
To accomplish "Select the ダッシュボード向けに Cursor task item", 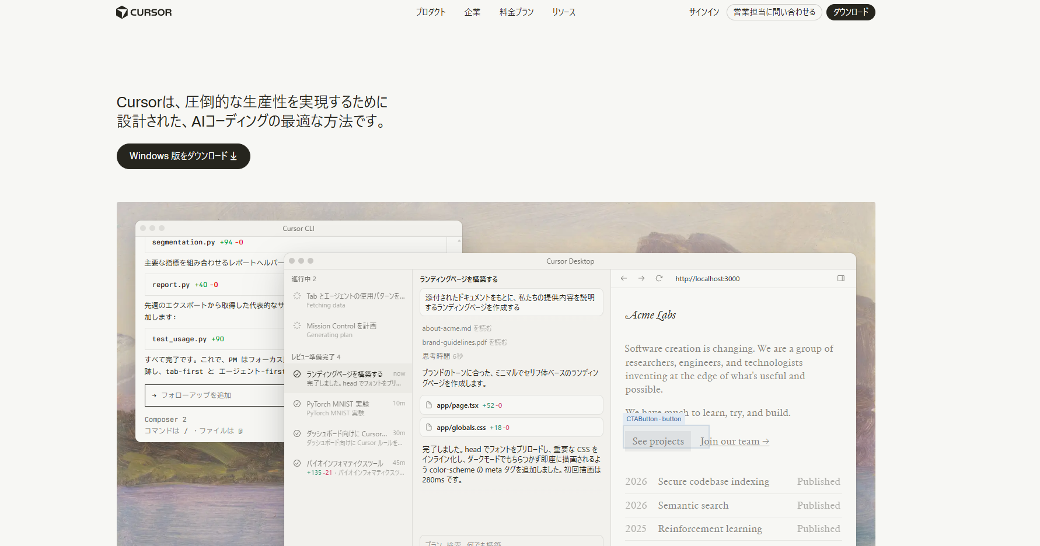I will tap(348, 437).
